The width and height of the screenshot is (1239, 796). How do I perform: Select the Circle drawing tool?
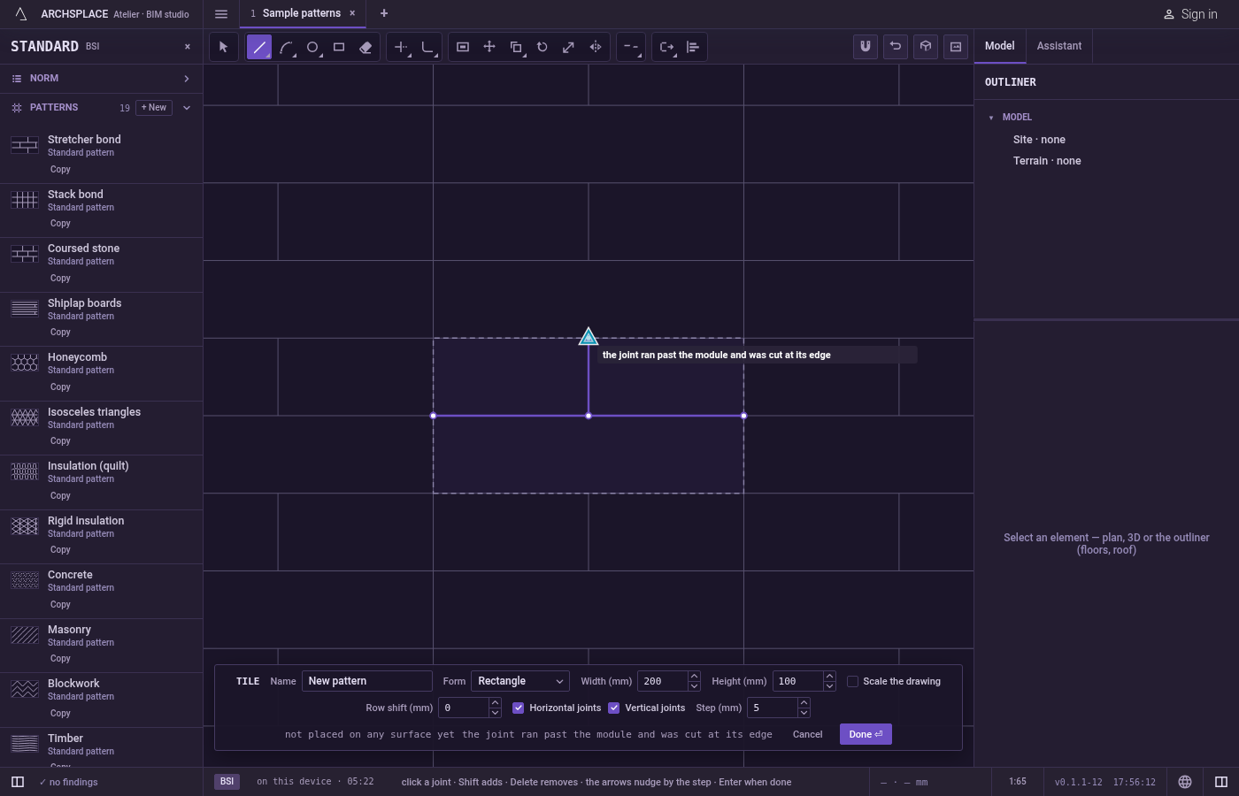tap(312, 47)
